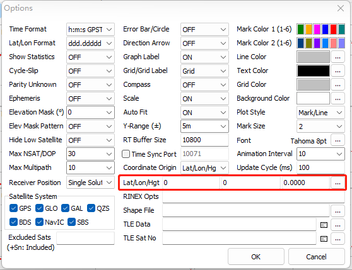Image resolution: width=352 pixels, height=270 pixels.
Task: Uncheck the GLO satellite system
Action: (39, 208)
